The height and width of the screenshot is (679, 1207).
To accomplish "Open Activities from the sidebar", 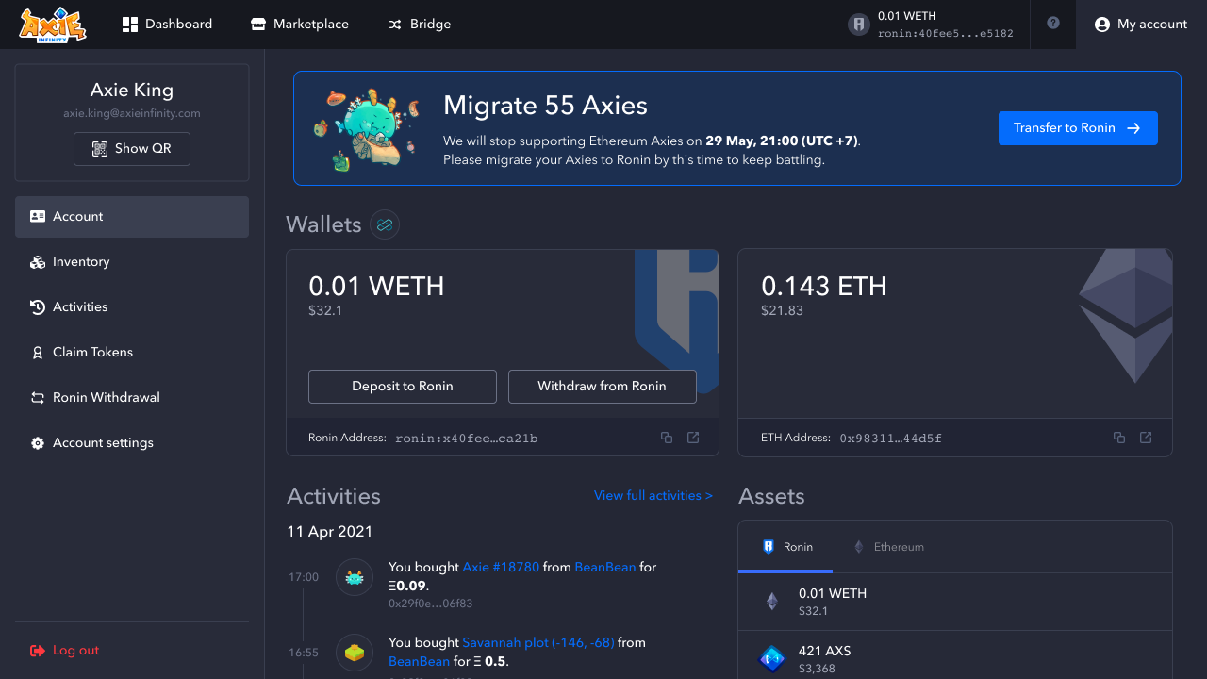I will coord(132,307).
